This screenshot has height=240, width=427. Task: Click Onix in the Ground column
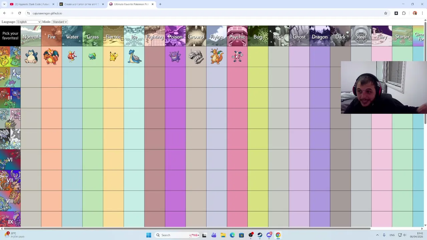tap(196, 57)
